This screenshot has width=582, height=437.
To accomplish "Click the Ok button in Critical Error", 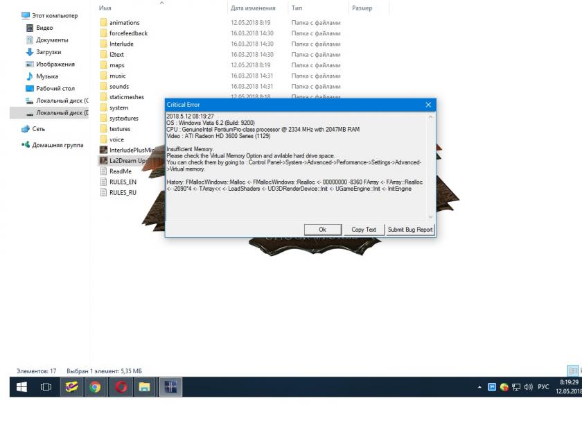I will click(322, 230).
